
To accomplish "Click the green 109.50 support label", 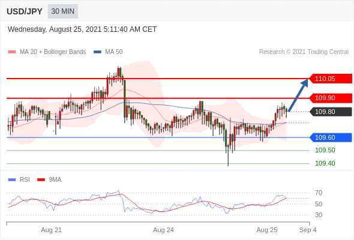I will pos(325,150).
